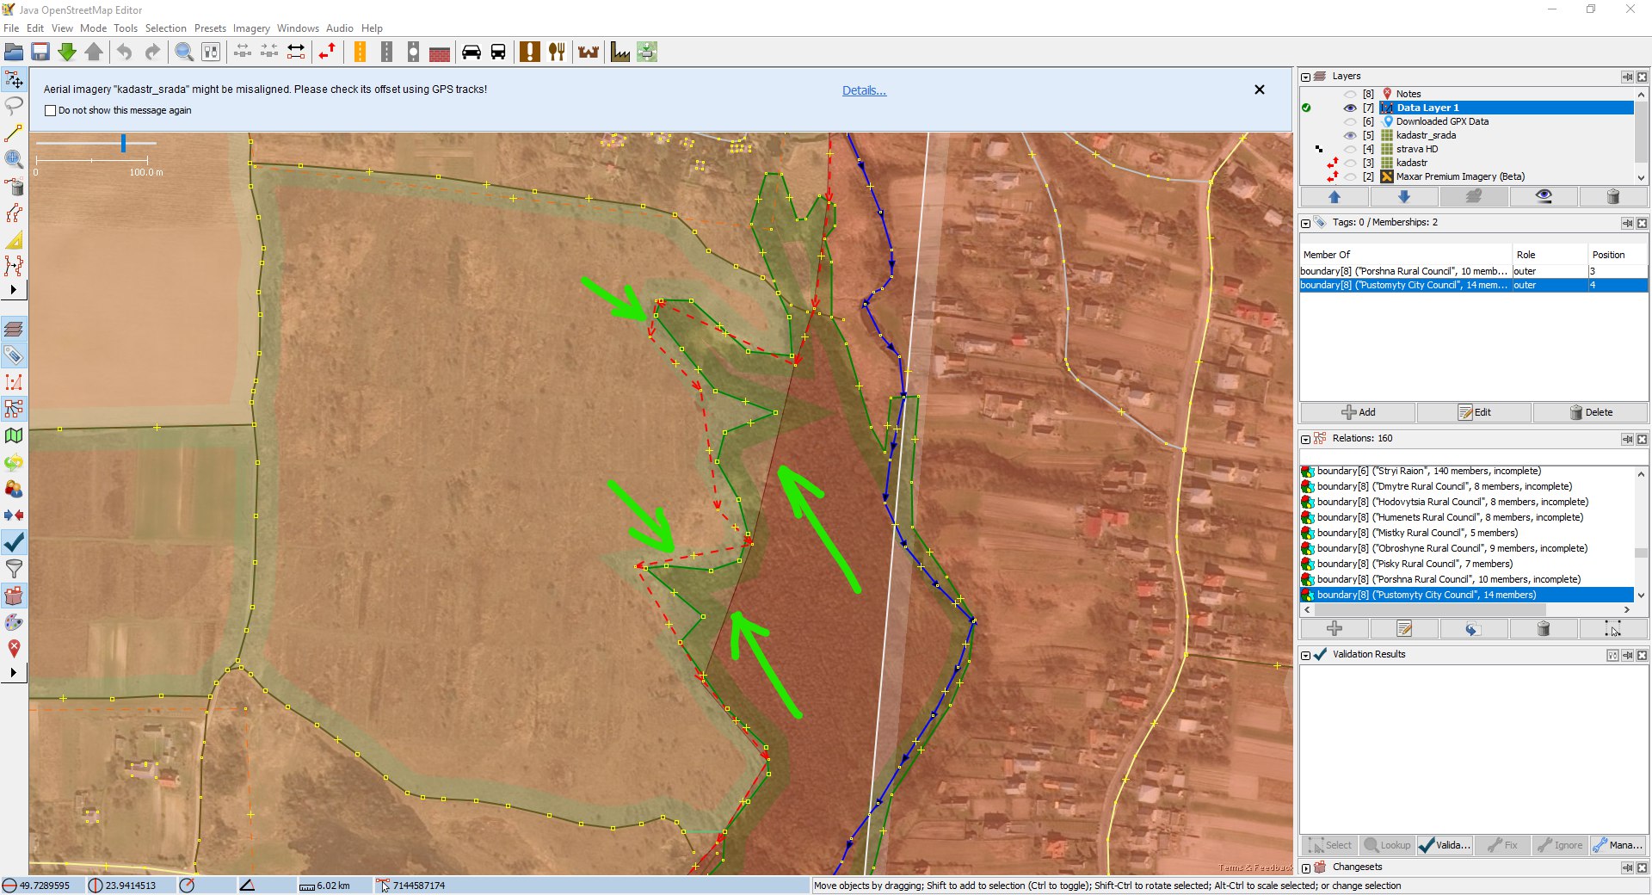The height and width of the screenshot is (895, 1652).
Task: Open the Edit menu
Action: (35, 28)
